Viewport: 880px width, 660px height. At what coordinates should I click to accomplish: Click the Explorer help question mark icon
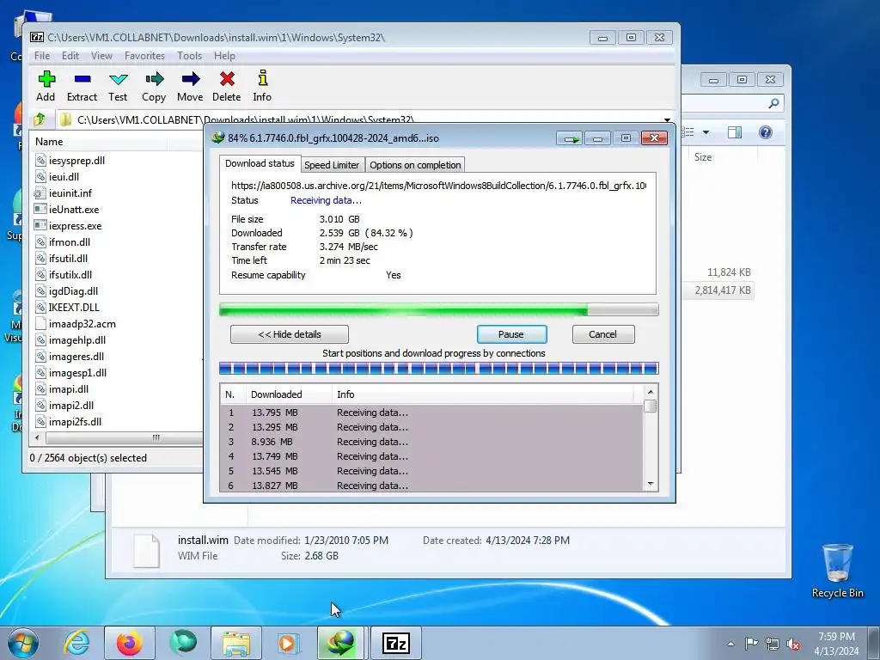click(x=766, y=132)
